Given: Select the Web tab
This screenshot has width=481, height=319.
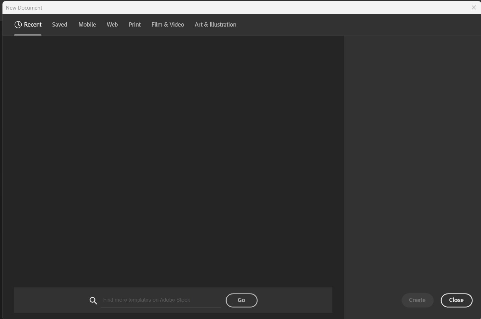Looking at the screenshot, I should pyautogui.click(x=112, y=24).
